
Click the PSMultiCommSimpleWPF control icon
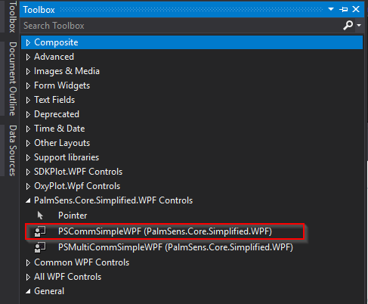40,247
